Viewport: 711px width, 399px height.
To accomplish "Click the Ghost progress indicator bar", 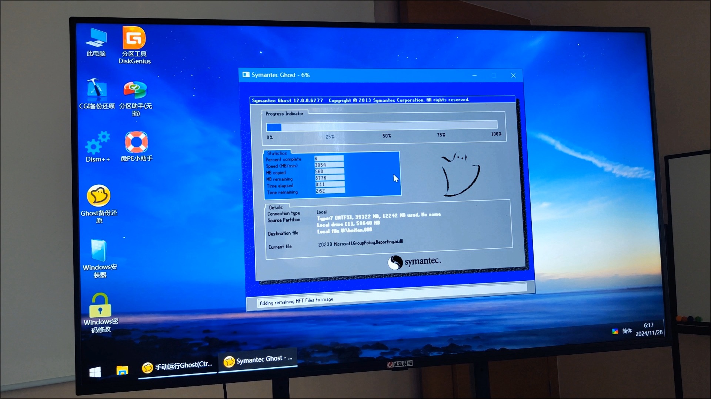I will (381, 126).
